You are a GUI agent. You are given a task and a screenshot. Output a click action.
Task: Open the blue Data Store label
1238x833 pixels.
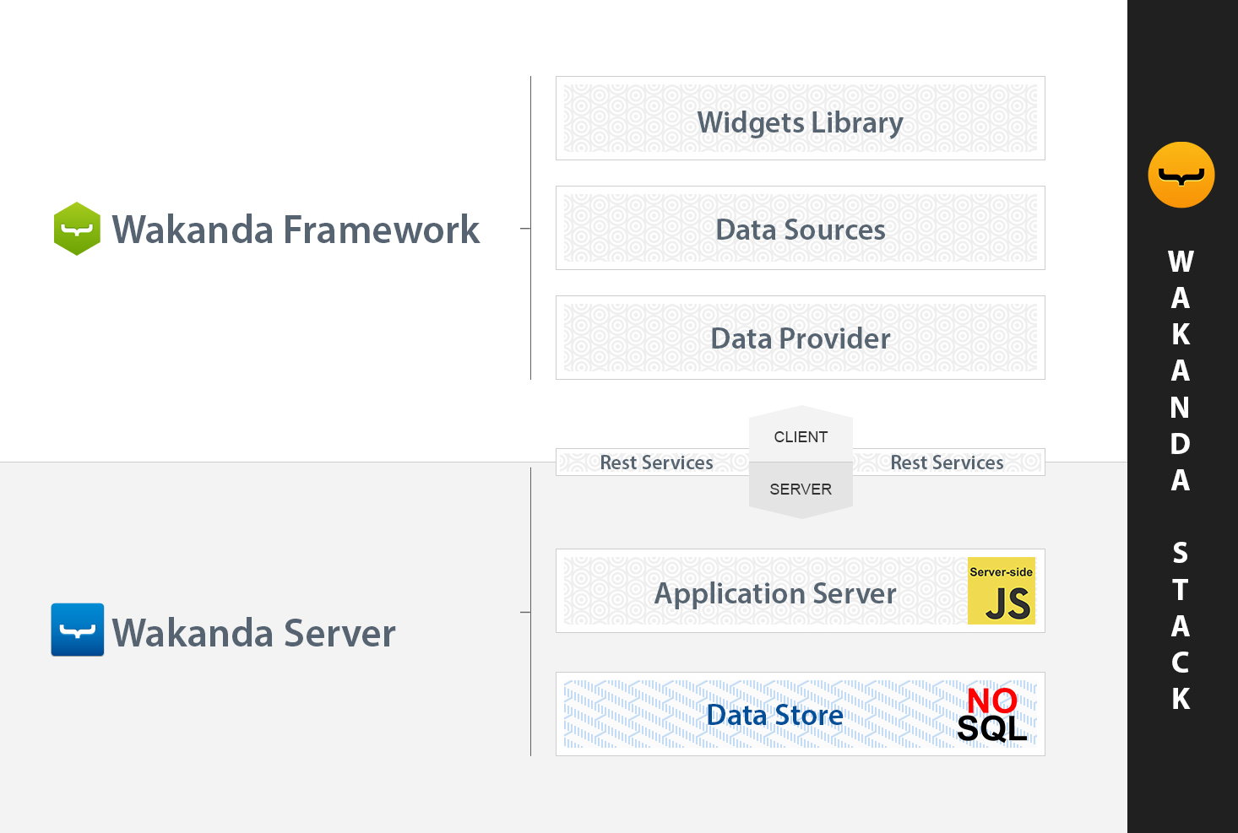tap(774, 715)
